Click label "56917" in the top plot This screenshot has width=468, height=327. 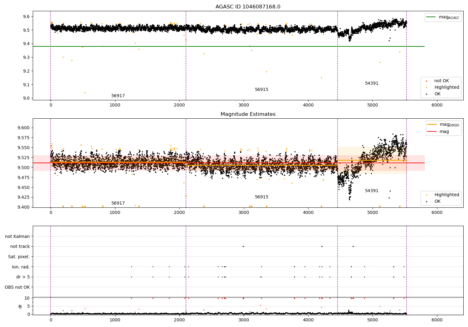pos(118,96)
